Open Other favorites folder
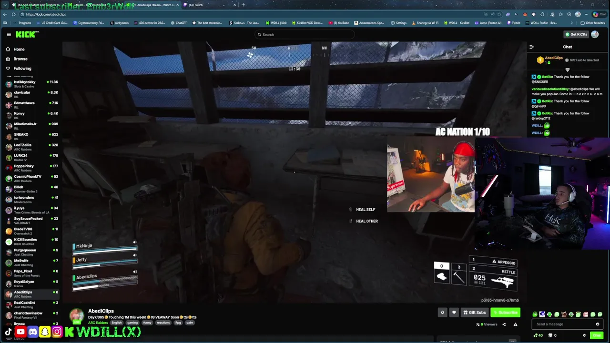 [x=593, y=23]
